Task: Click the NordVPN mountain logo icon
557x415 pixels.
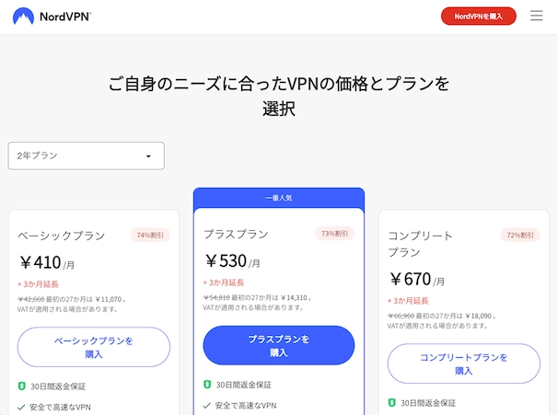Action: 24,16
